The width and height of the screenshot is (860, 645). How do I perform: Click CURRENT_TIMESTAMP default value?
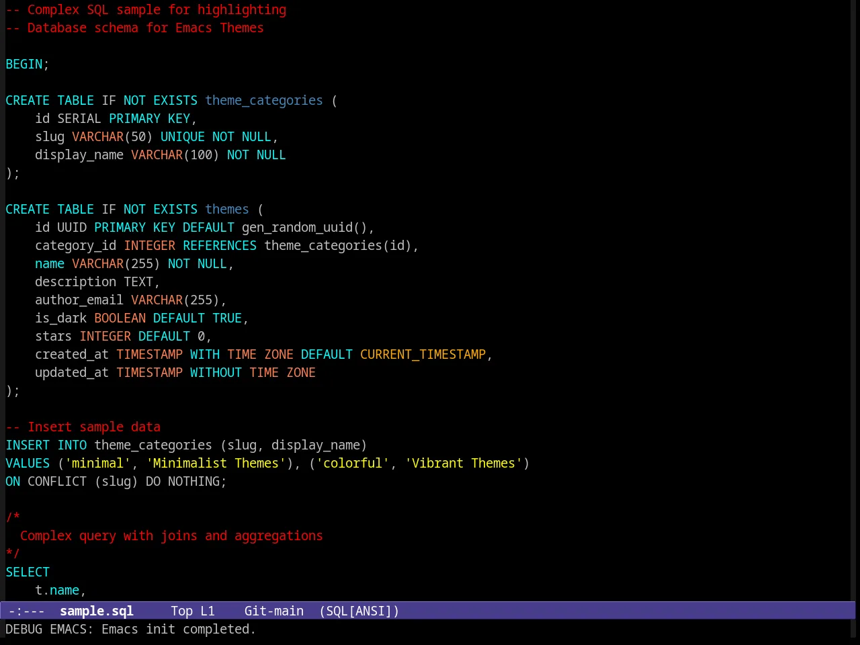(423, 354)
